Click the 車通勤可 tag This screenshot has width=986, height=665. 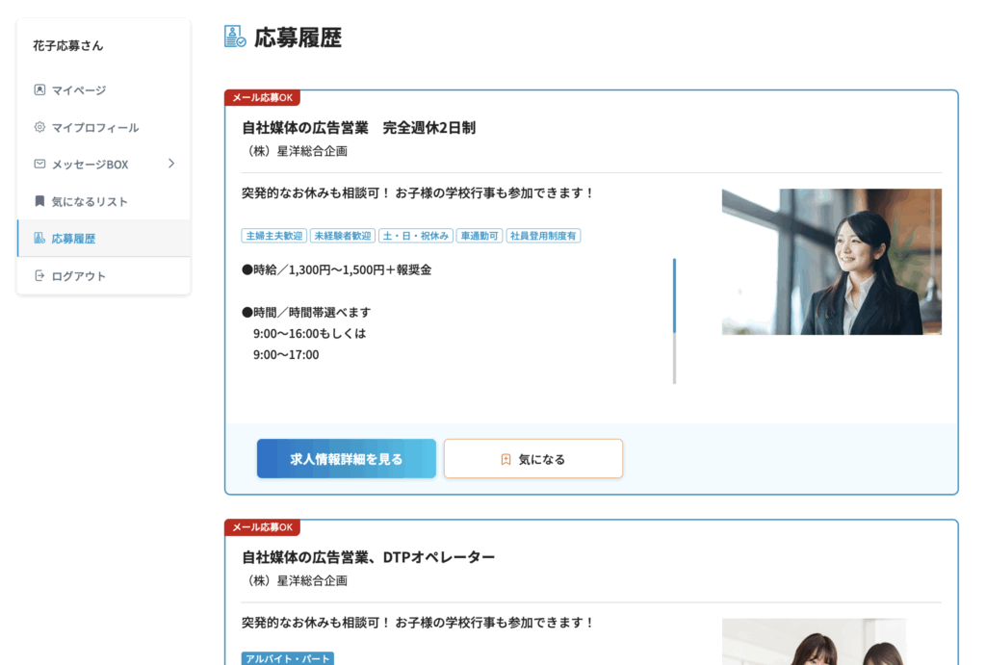pyautogui.click(x=480, y=236)
